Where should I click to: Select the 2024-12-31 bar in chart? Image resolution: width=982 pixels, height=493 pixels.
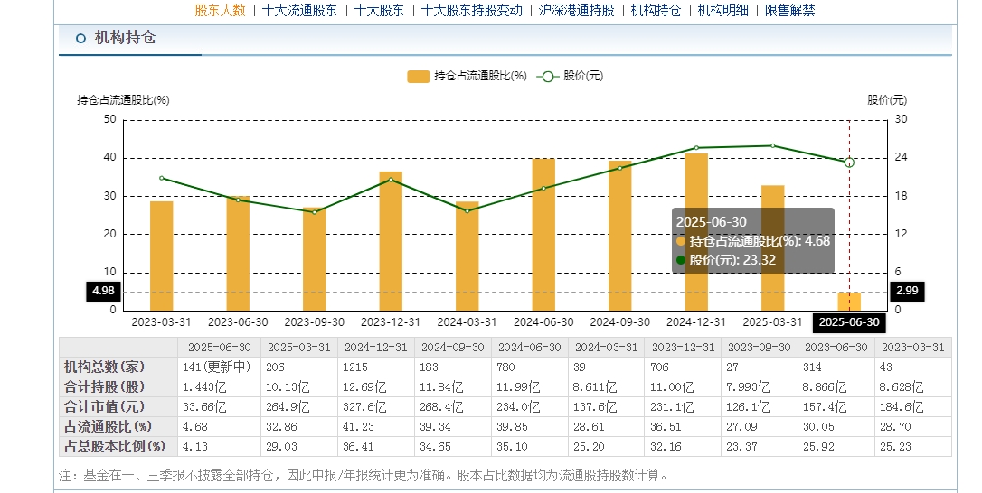(696, 232)
